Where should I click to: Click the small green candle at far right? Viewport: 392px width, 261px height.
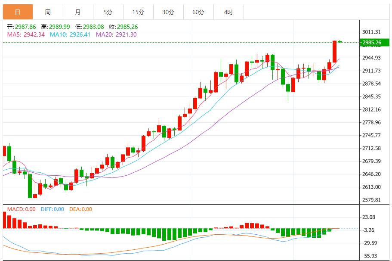coord(340,42)
